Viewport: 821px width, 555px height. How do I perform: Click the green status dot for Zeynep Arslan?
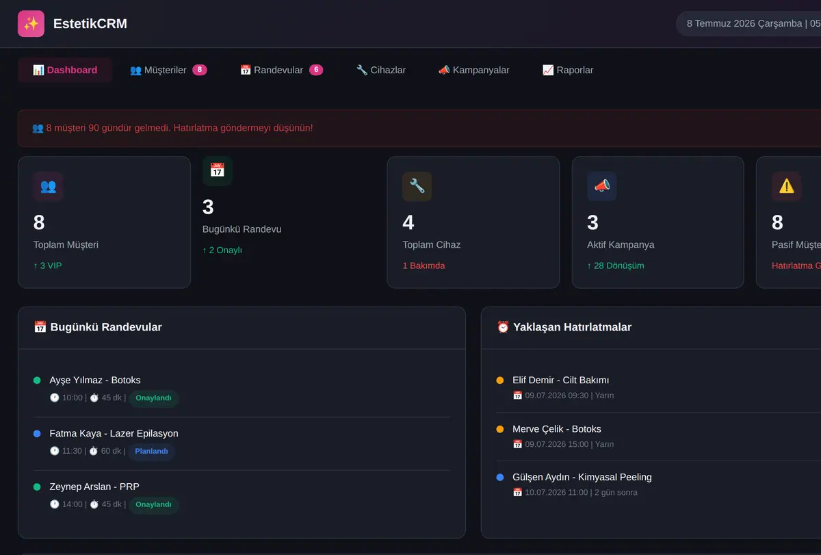[x=37, y=487]
